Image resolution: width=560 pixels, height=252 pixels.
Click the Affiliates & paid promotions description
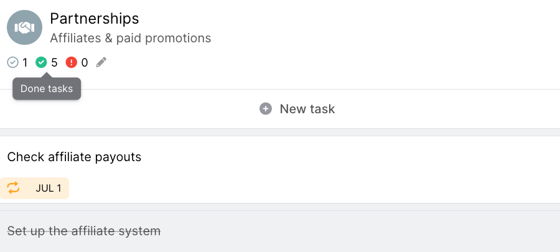click(131, 38)
